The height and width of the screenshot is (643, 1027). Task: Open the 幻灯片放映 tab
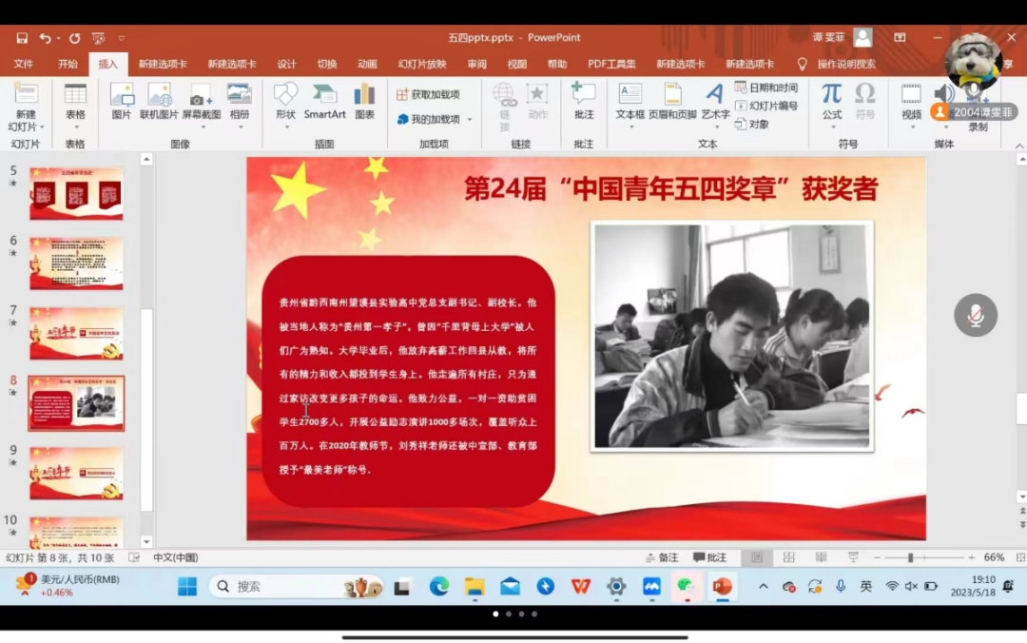(422, 64)
